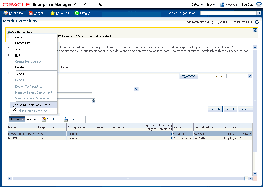The width and height of the screenshot is (263, 187).
Task: Click Manage Target Deployments menu entry
Action: pos(33,92)
